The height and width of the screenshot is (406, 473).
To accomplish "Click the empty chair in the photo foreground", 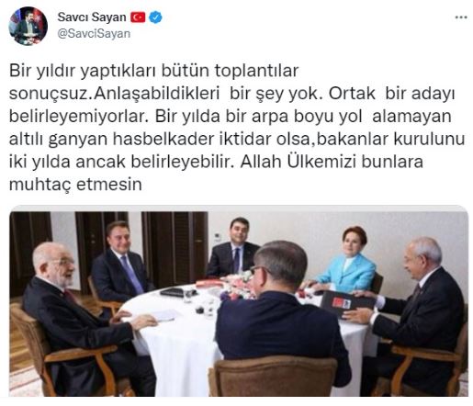I will click(x=273, y=377).
